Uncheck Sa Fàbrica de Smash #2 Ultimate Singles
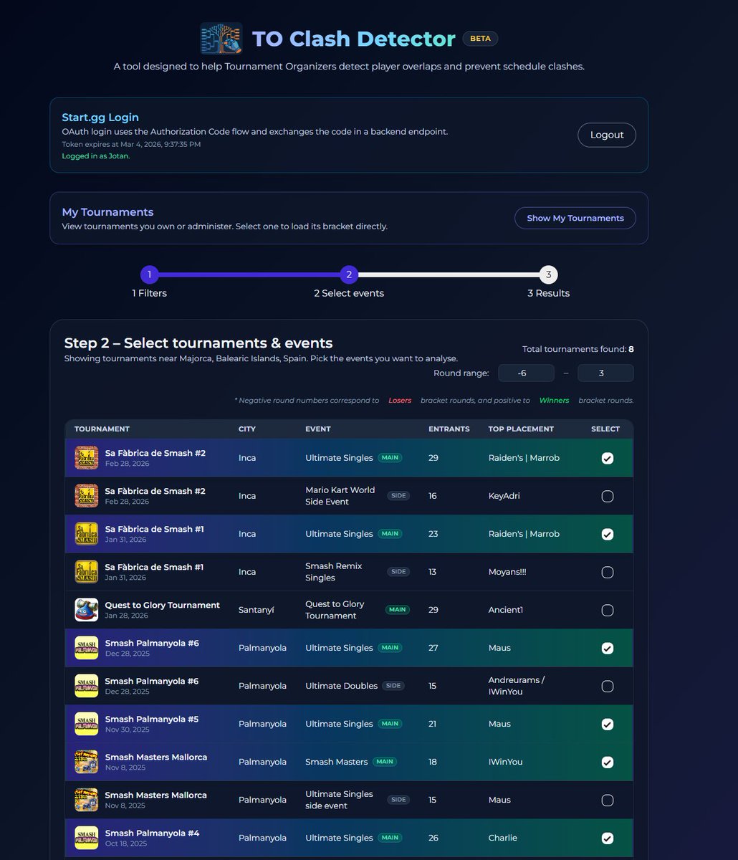The height and width of the screenshot is (860, 738). [608, 458]
